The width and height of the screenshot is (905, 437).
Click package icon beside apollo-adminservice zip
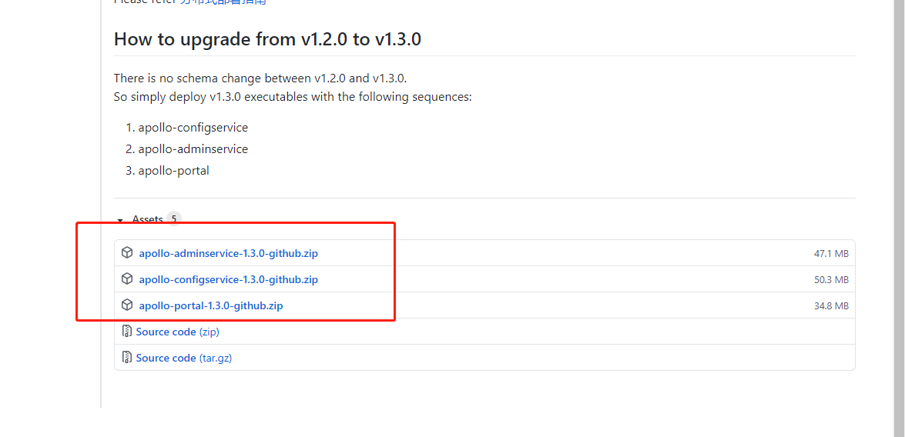pos(127,252)
